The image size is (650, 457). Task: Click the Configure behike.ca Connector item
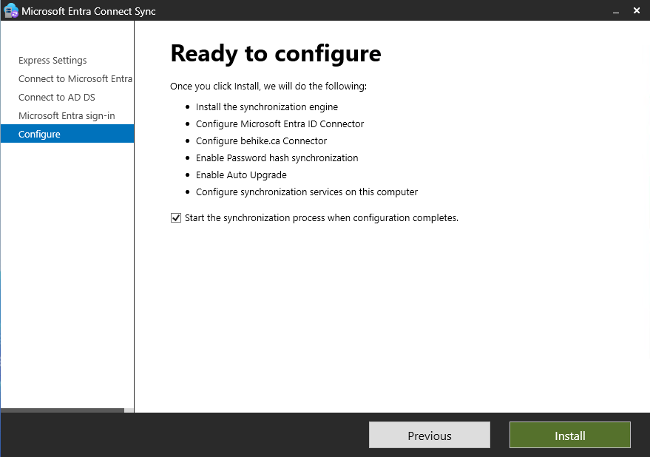coord(261,141)
